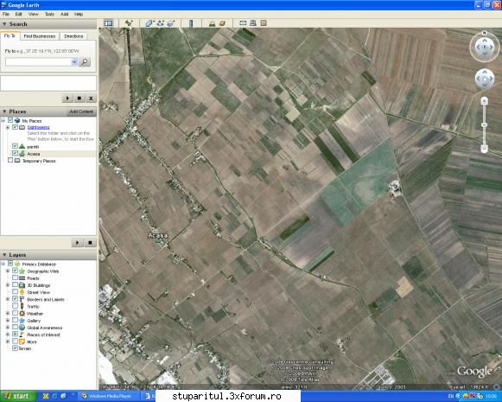Click the Add Image Overlay icon
The height and width of the screenshot is (402, 502).
[171, 23]
